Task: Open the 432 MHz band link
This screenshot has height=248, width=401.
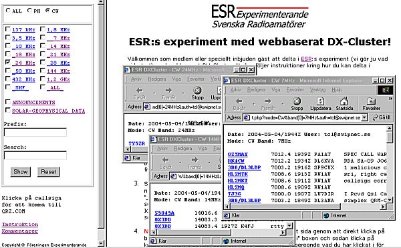Action: (23, 79)
